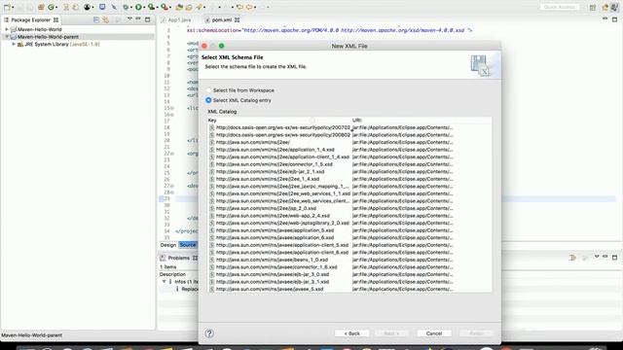This screenshot has height=350, width=623.
Task: Collapse the Maven-Hello-World-parent project
Action: point(7,37)
